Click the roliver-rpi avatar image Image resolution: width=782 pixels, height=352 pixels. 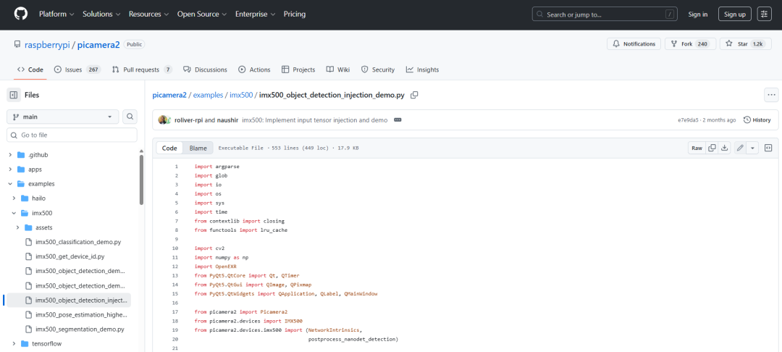[x=163, y=120]
